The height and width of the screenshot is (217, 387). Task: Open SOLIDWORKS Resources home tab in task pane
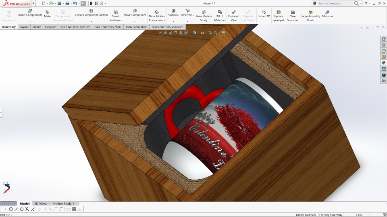(x=383, y=39)
